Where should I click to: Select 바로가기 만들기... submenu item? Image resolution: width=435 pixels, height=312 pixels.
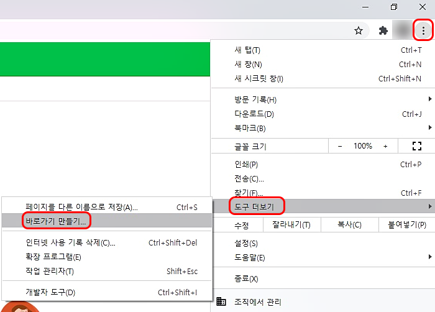click(x=107, y=221)
